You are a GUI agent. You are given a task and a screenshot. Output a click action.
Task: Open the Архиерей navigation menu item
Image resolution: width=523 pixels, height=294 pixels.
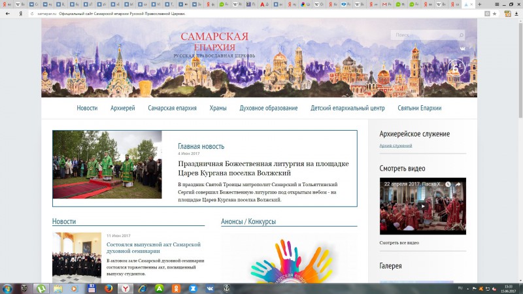click(123, 108)
